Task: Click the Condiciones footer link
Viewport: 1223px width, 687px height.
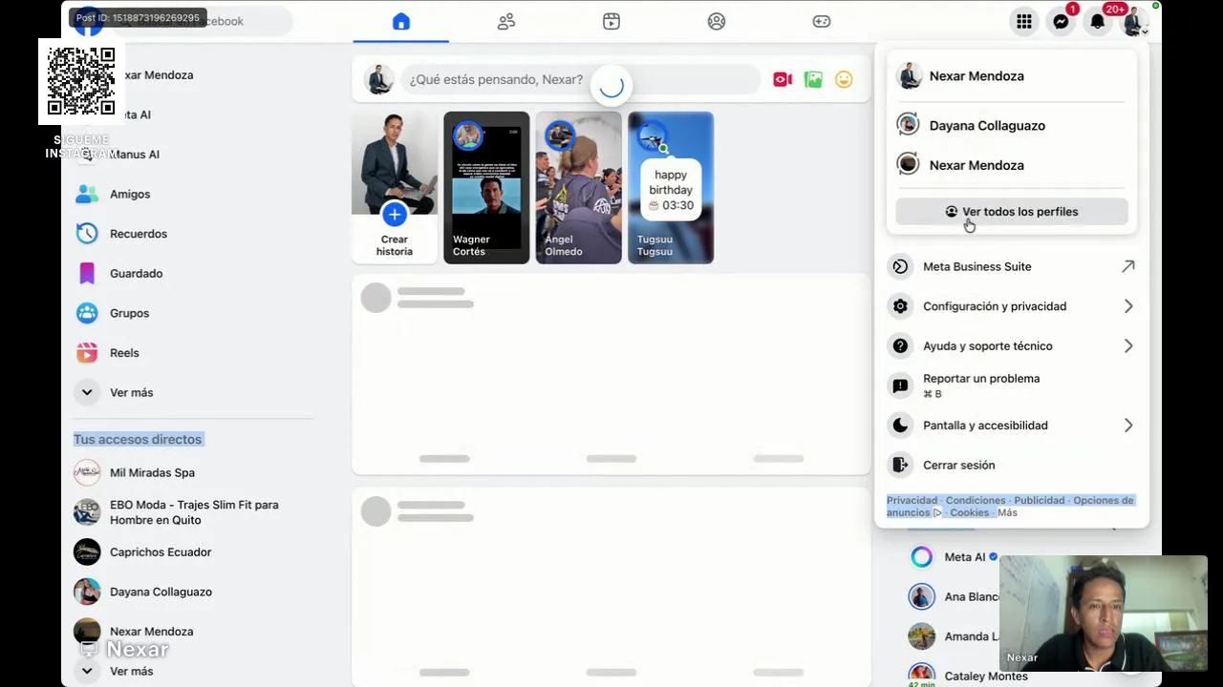Action: [x=976, y=500]
